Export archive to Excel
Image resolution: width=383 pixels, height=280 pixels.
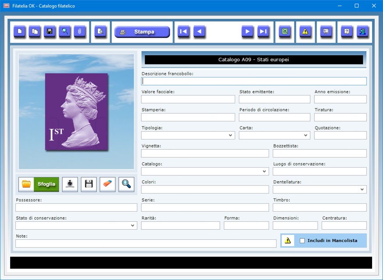[x=285, y=31]
